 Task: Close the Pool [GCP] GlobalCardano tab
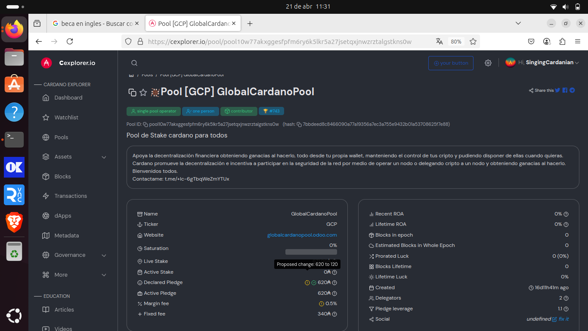click(234, 24)
